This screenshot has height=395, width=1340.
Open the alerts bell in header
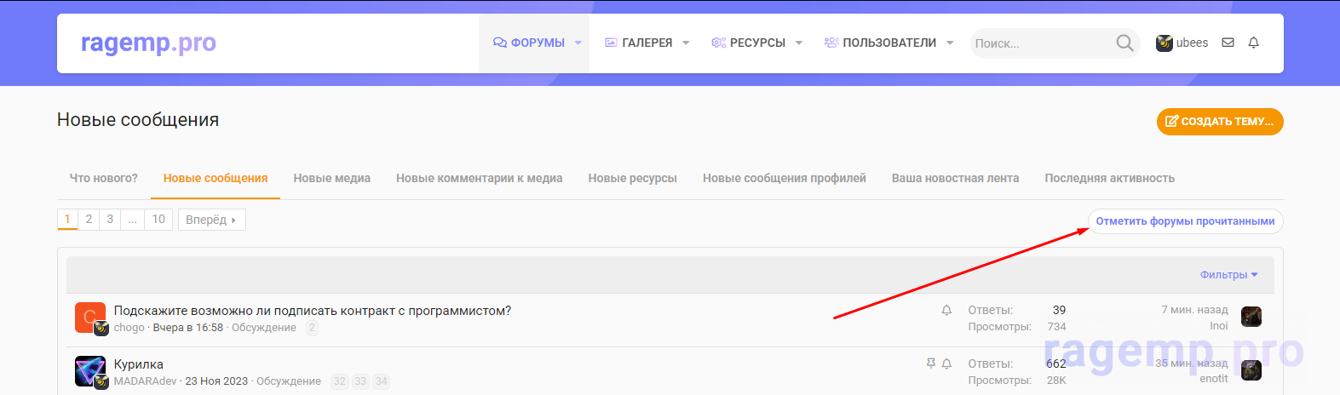(x=1253, y=43)
